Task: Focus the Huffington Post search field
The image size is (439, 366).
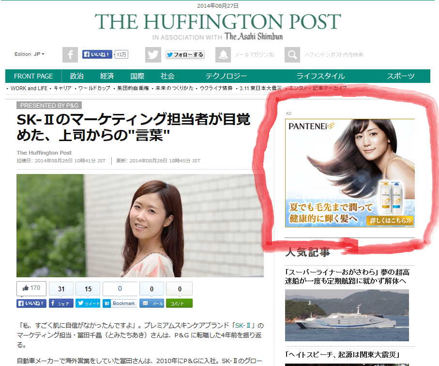Action: (x=334, y=55)
